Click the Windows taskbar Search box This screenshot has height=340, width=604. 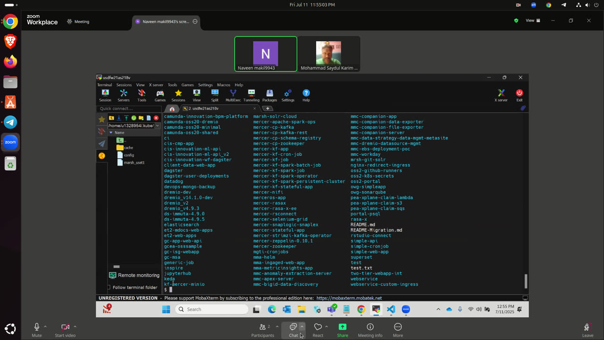click(212, 309)
